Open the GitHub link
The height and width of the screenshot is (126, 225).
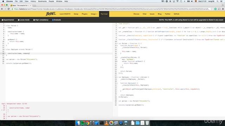pyautogui.click(x=176, y=14)
